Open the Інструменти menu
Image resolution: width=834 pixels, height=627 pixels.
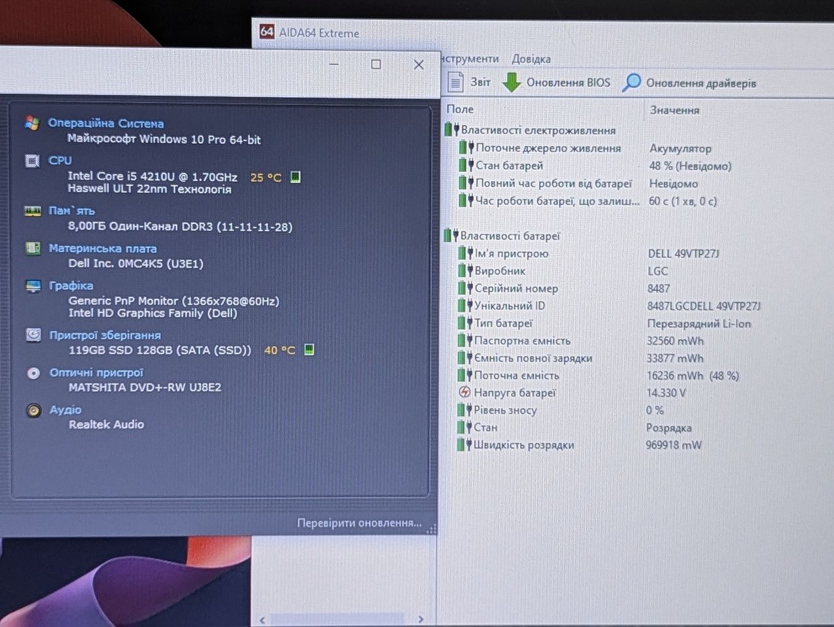pos(470,59)
